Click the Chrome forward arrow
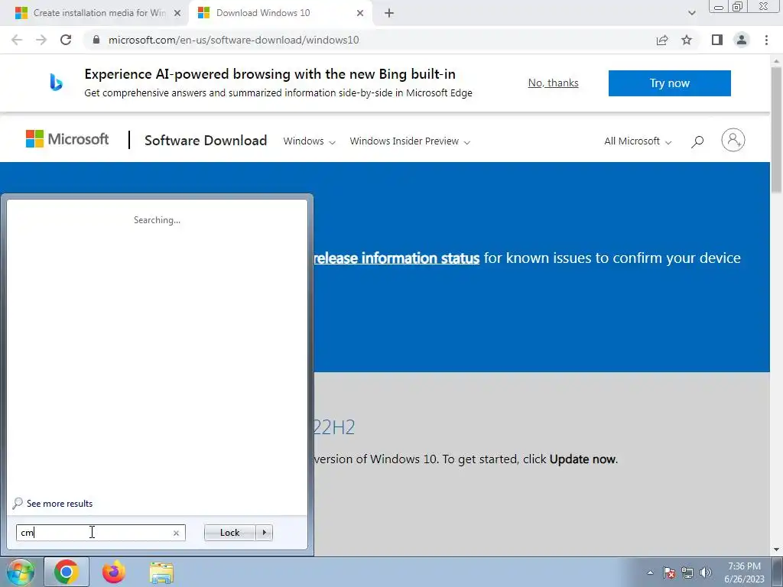 [x=41, y=40]
